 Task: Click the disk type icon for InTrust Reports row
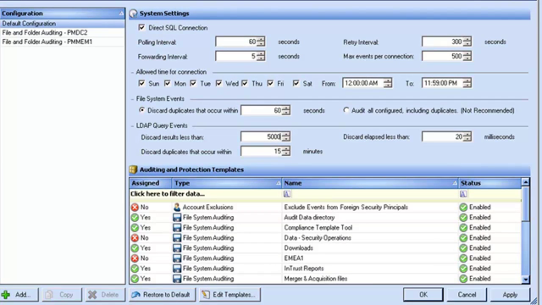(x=177, y=269)
